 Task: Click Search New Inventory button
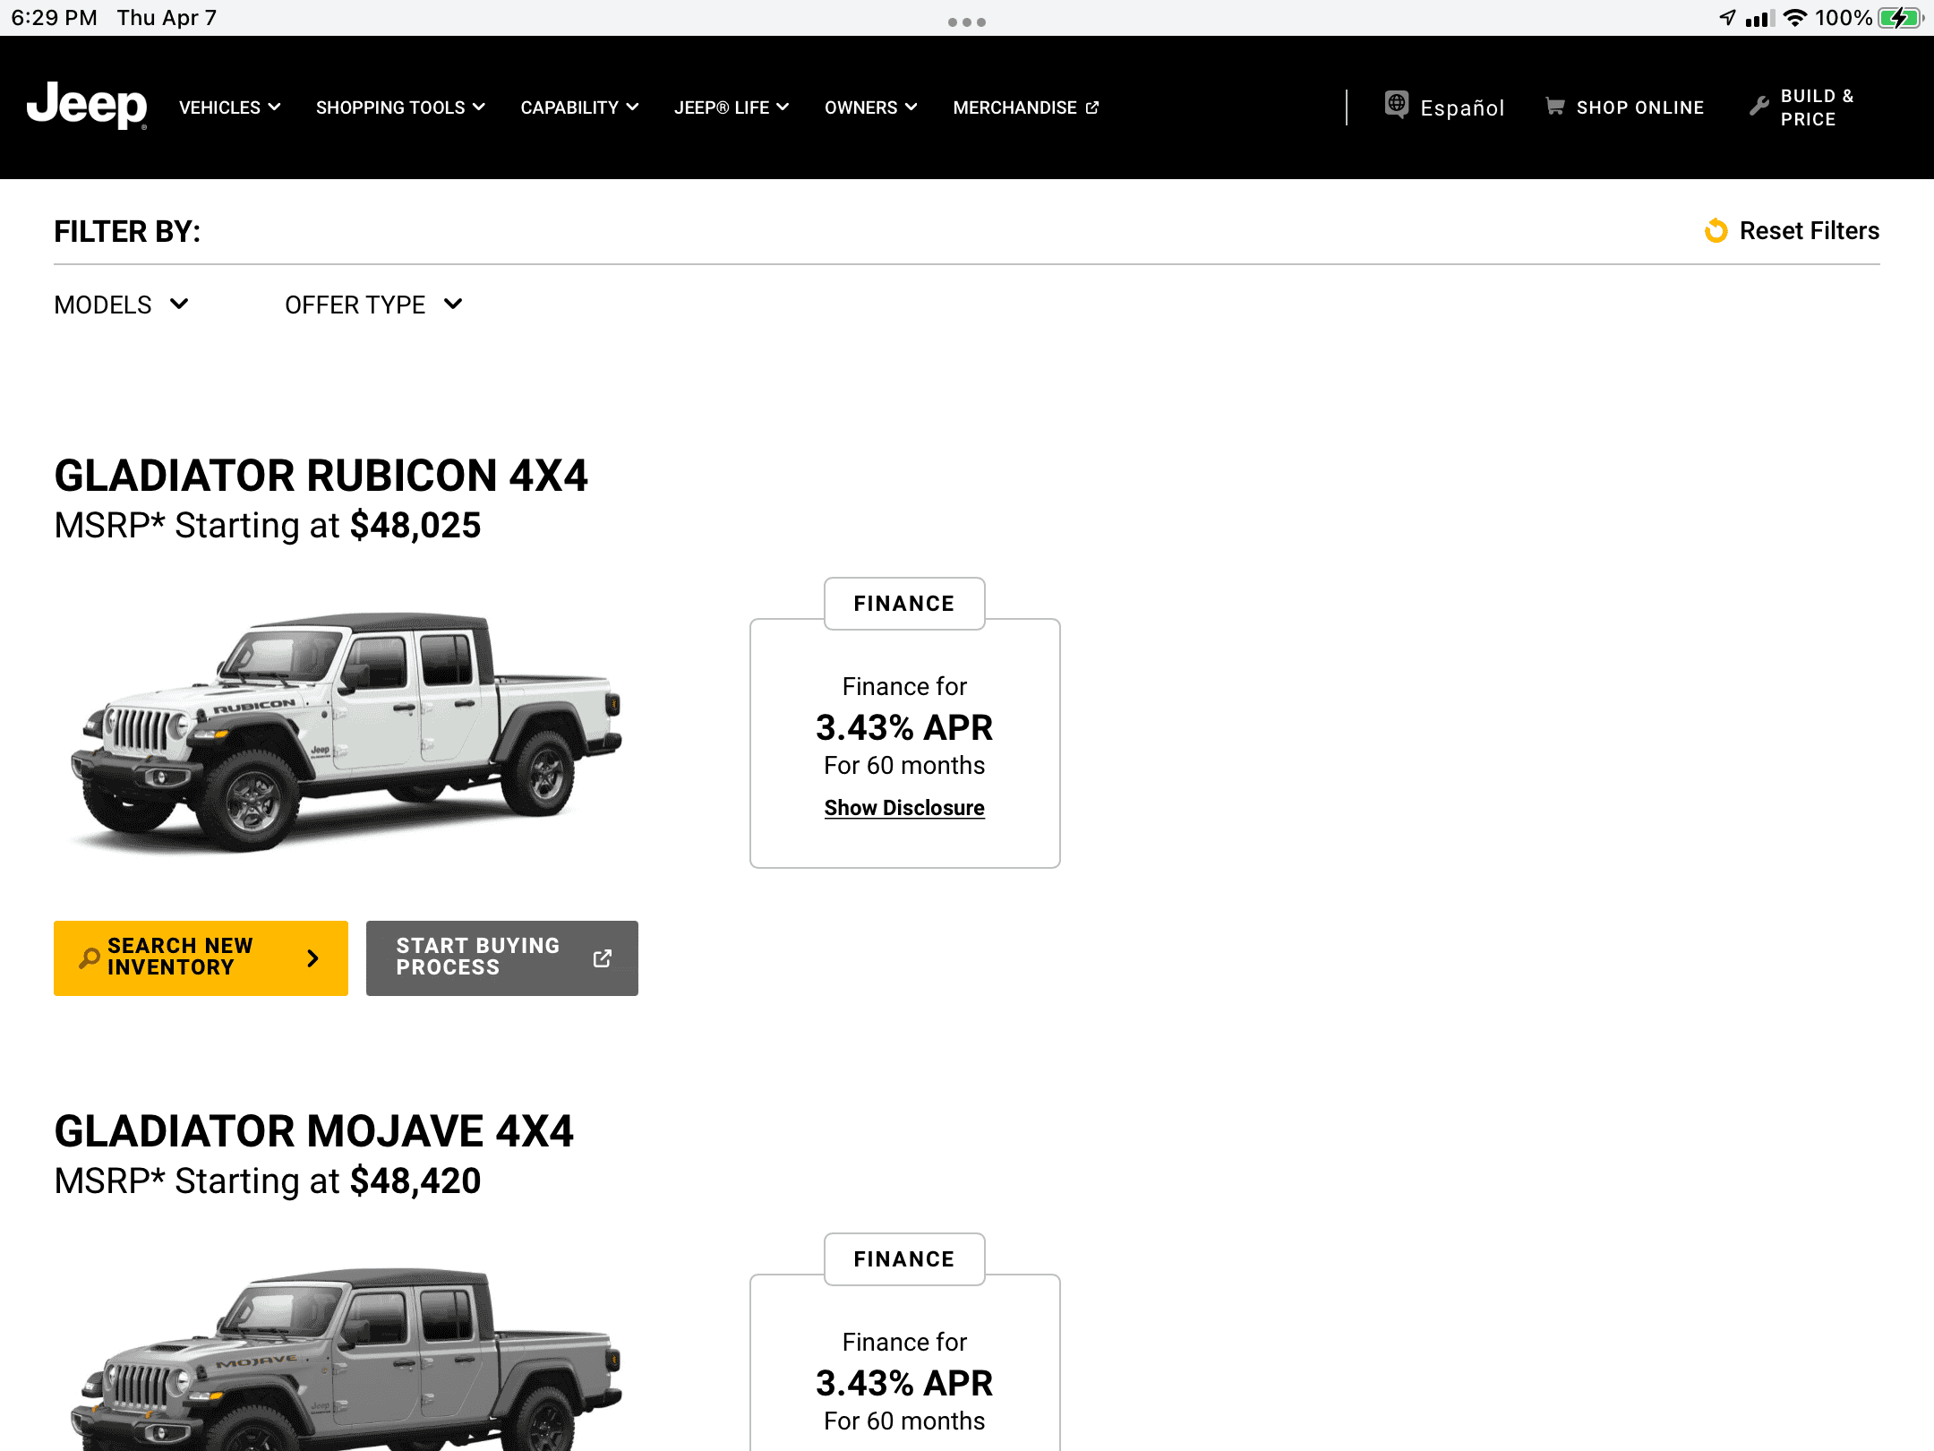[201, 958]
